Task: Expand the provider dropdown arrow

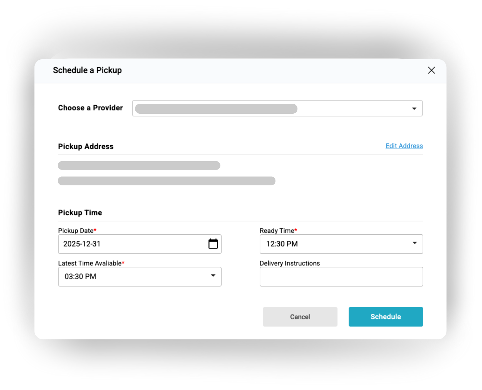Action: click(414, 108)
